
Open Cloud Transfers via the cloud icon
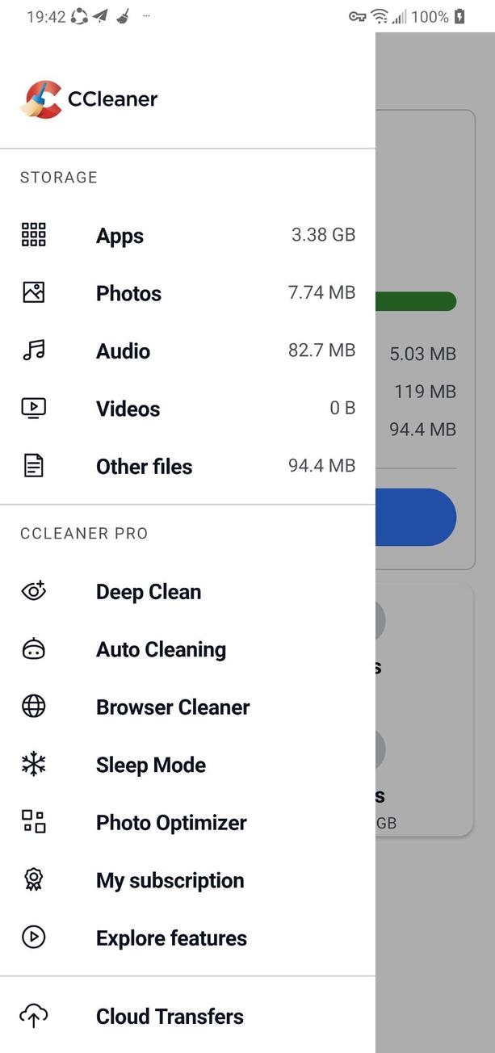[x=32, y=1016]
